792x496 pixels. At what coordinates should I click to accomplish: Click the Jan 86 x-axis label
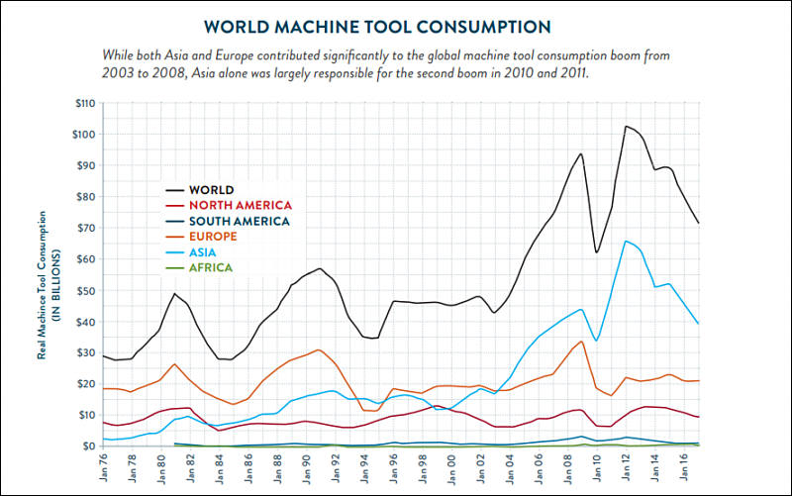coord(249,467)
